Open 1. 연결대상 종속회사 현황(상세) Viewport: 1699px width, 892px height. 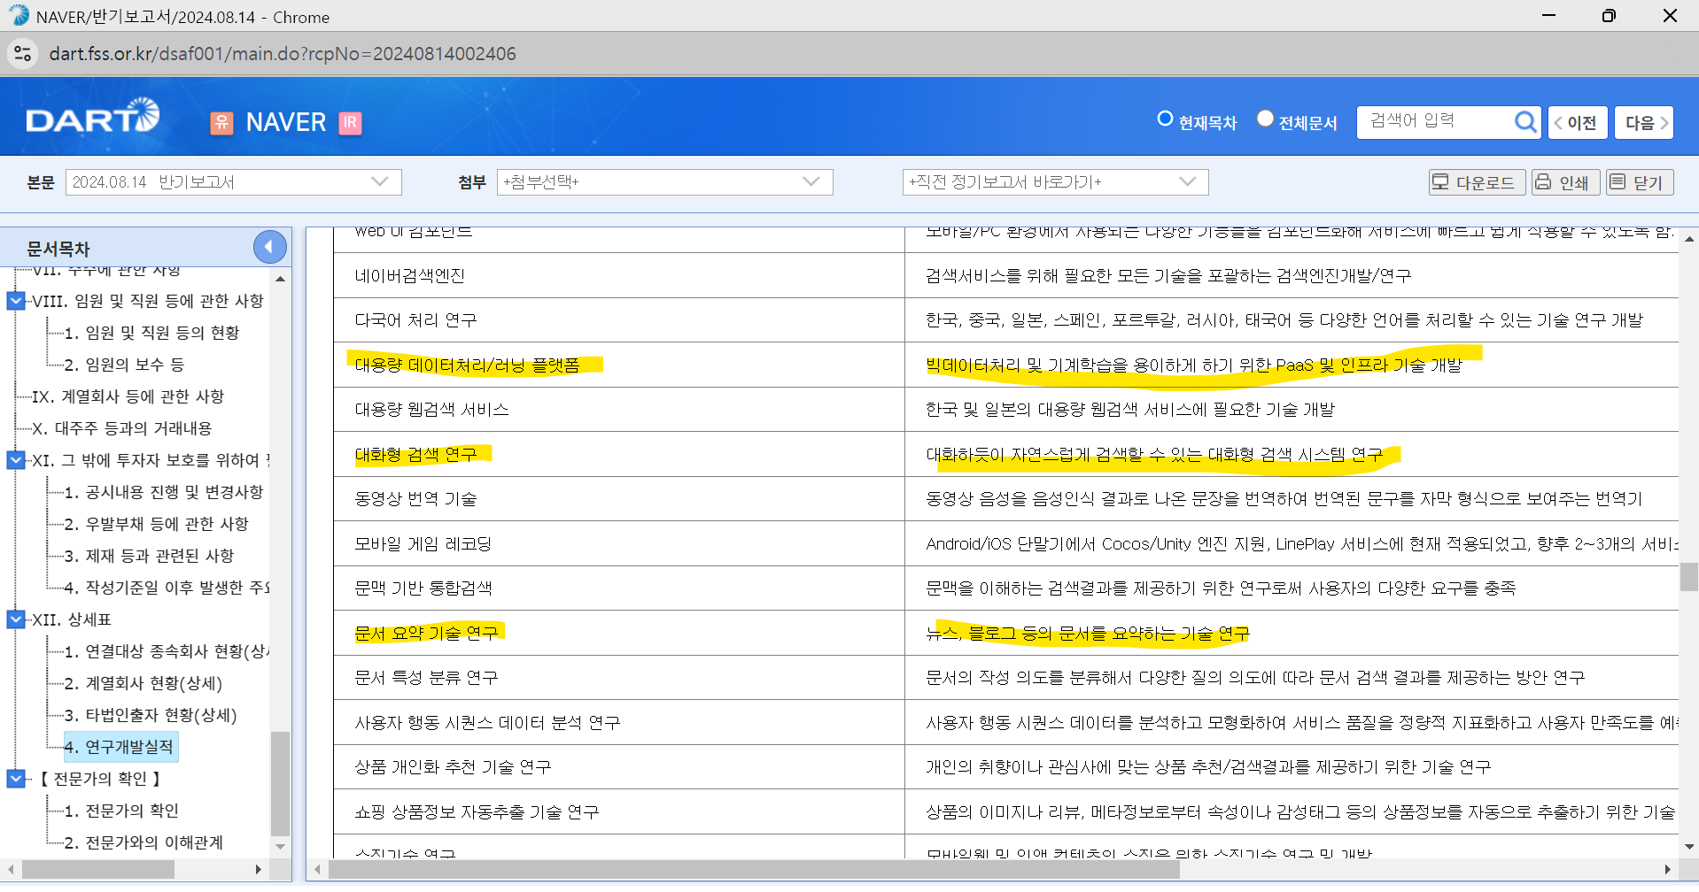tap(167, 651)
